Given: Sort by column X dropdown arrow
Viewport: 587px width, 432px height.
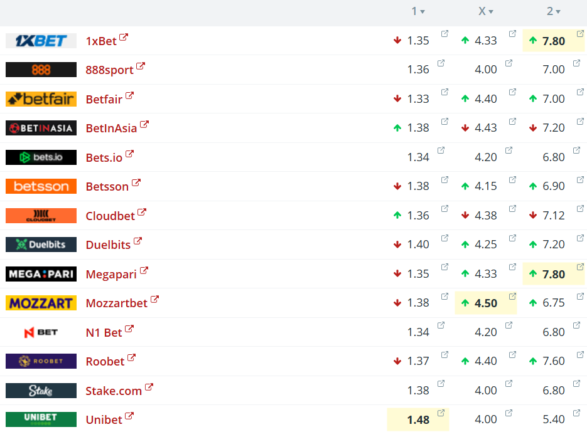Looking at the screenshot, I should [490, 12].
